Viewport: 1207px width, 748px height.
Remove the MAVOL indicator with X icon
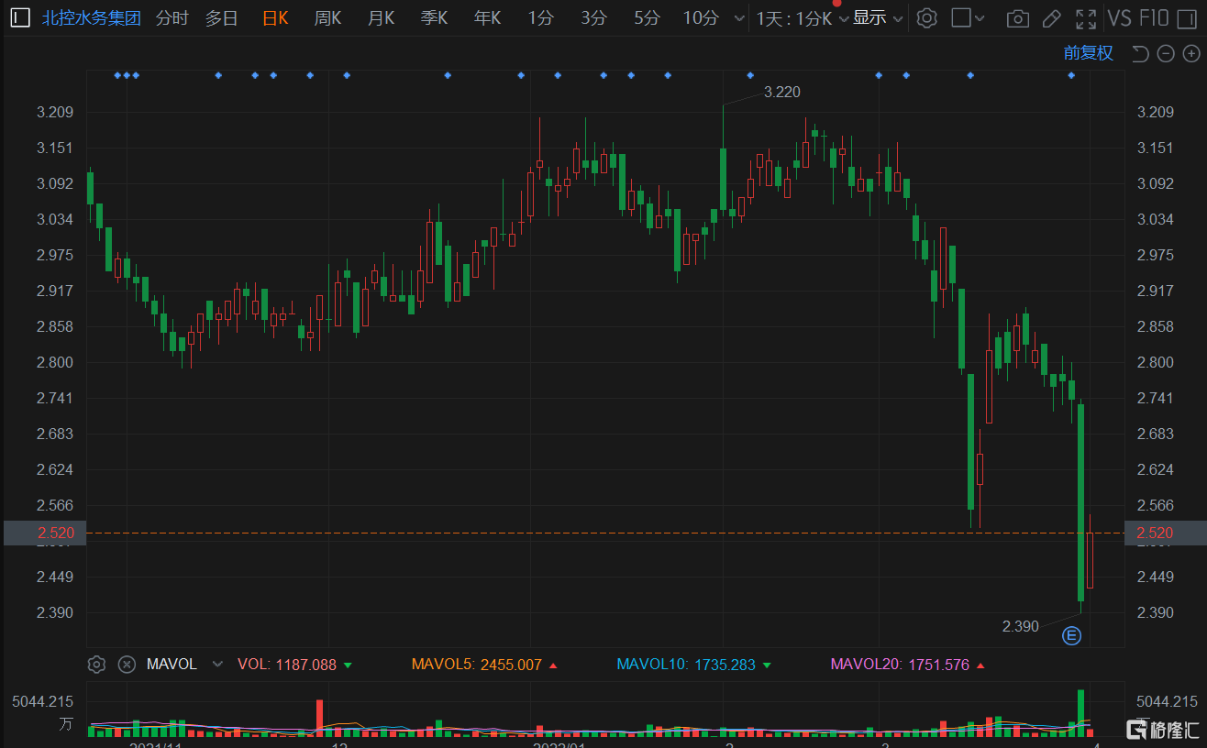click(127, 665)
